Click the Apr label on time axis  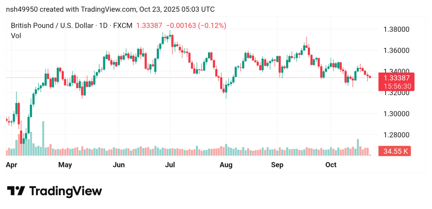[12, 165]
